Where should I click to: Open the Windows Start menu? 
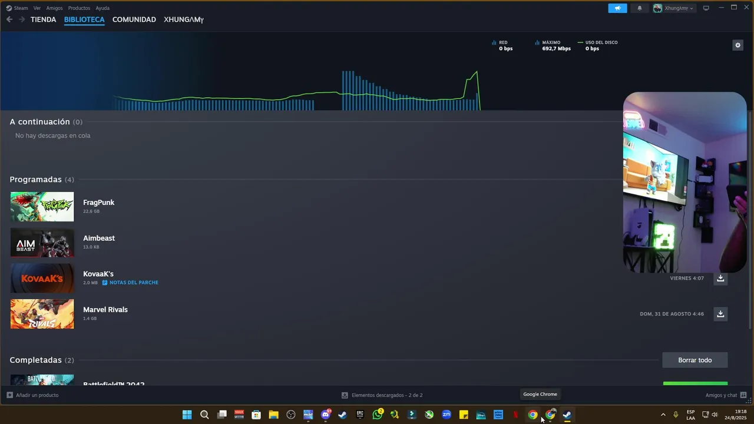(187, 415)
